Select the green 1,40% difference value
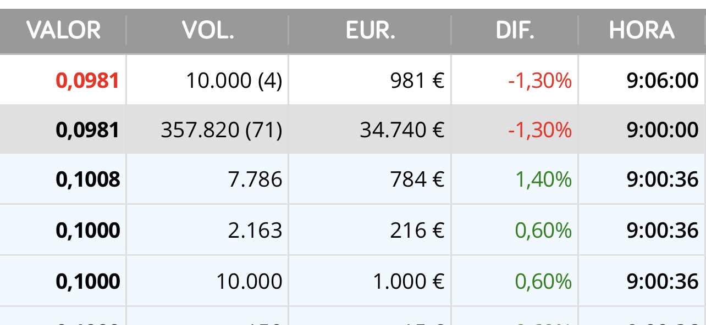The height and width of the screenshot is (325, 706). 543,180
